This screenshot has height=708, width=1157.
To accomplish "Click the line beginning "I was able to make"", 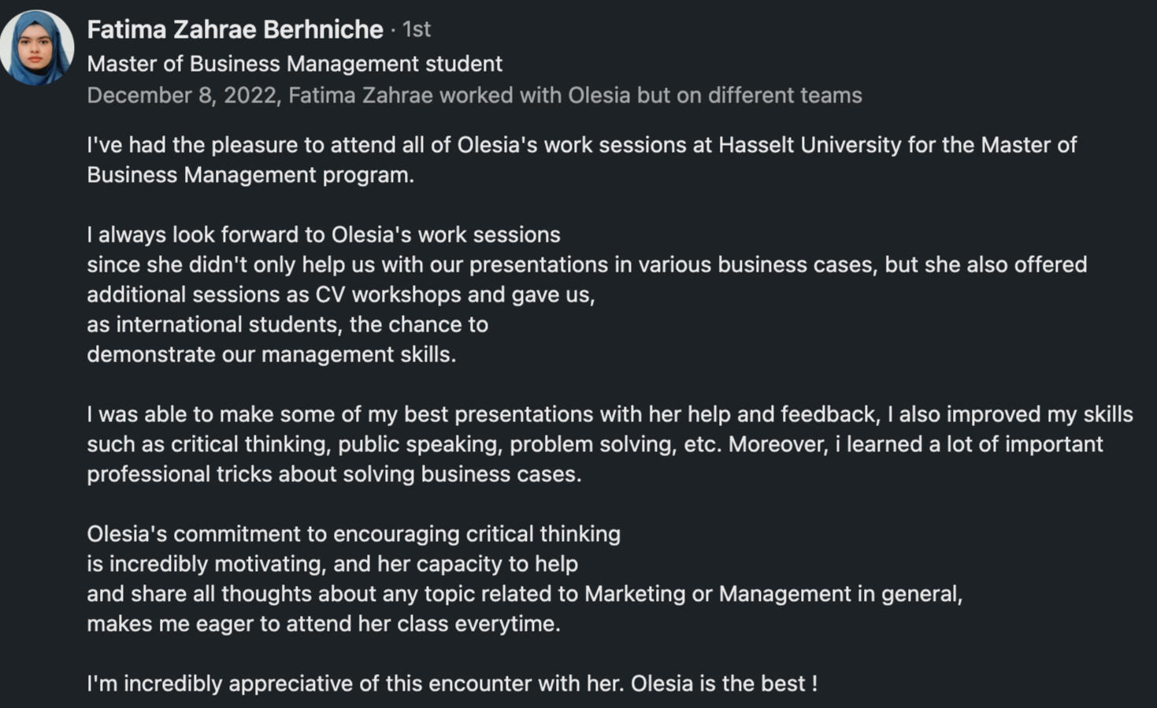I will coord(609,414).
